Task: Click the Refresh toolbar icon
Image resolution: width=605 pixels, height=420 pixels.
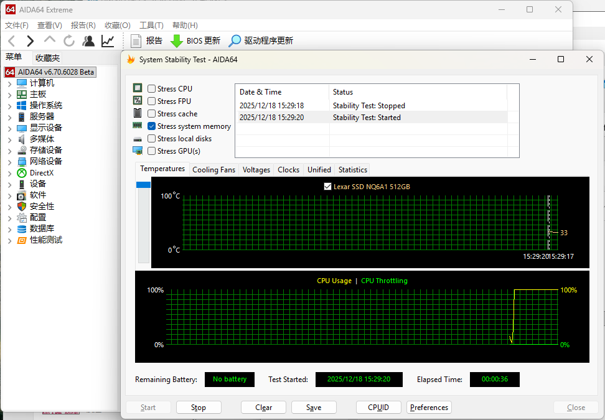Action: (x=69, y=40)
